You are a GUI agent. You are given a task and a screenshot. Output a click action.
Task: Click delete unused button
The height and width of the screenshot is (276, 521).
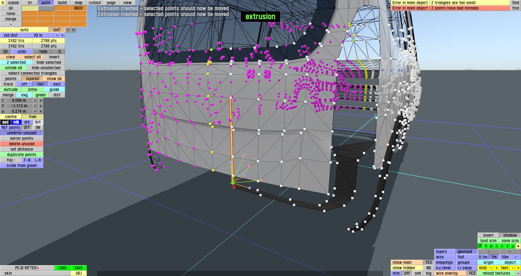click(x=22, y=144)
